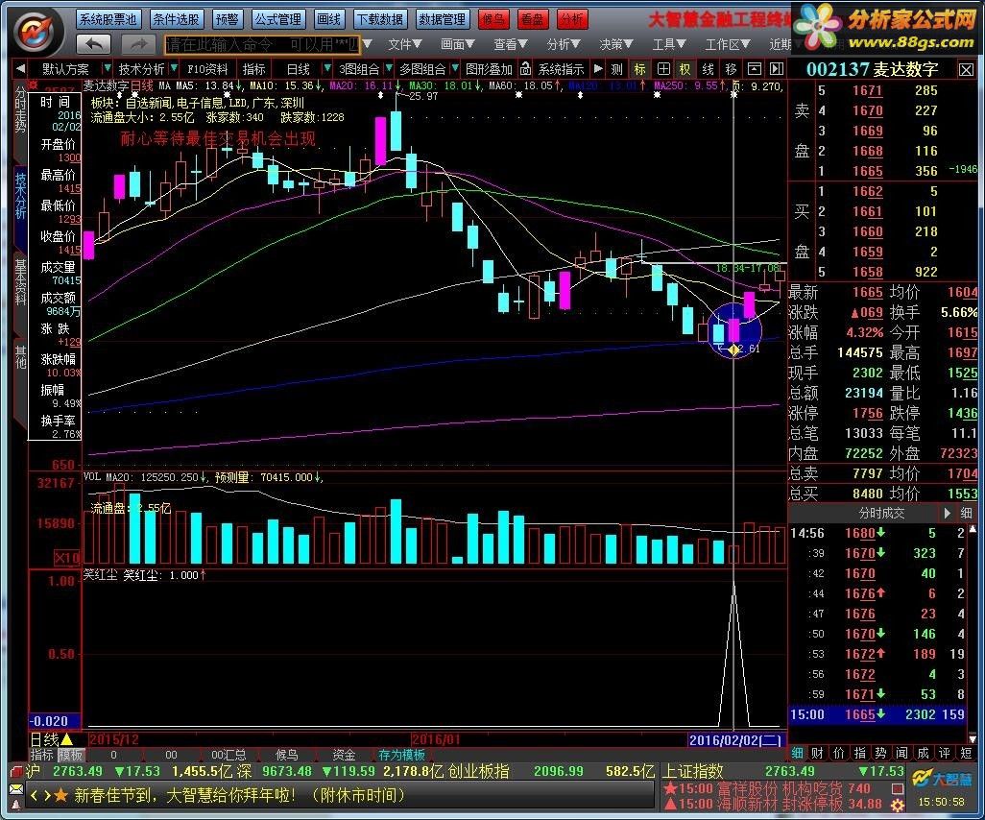Viewport: 985px width, 820px height.
Task: Choose 多图组合 multi-chart layout
Action: [422, 69]
